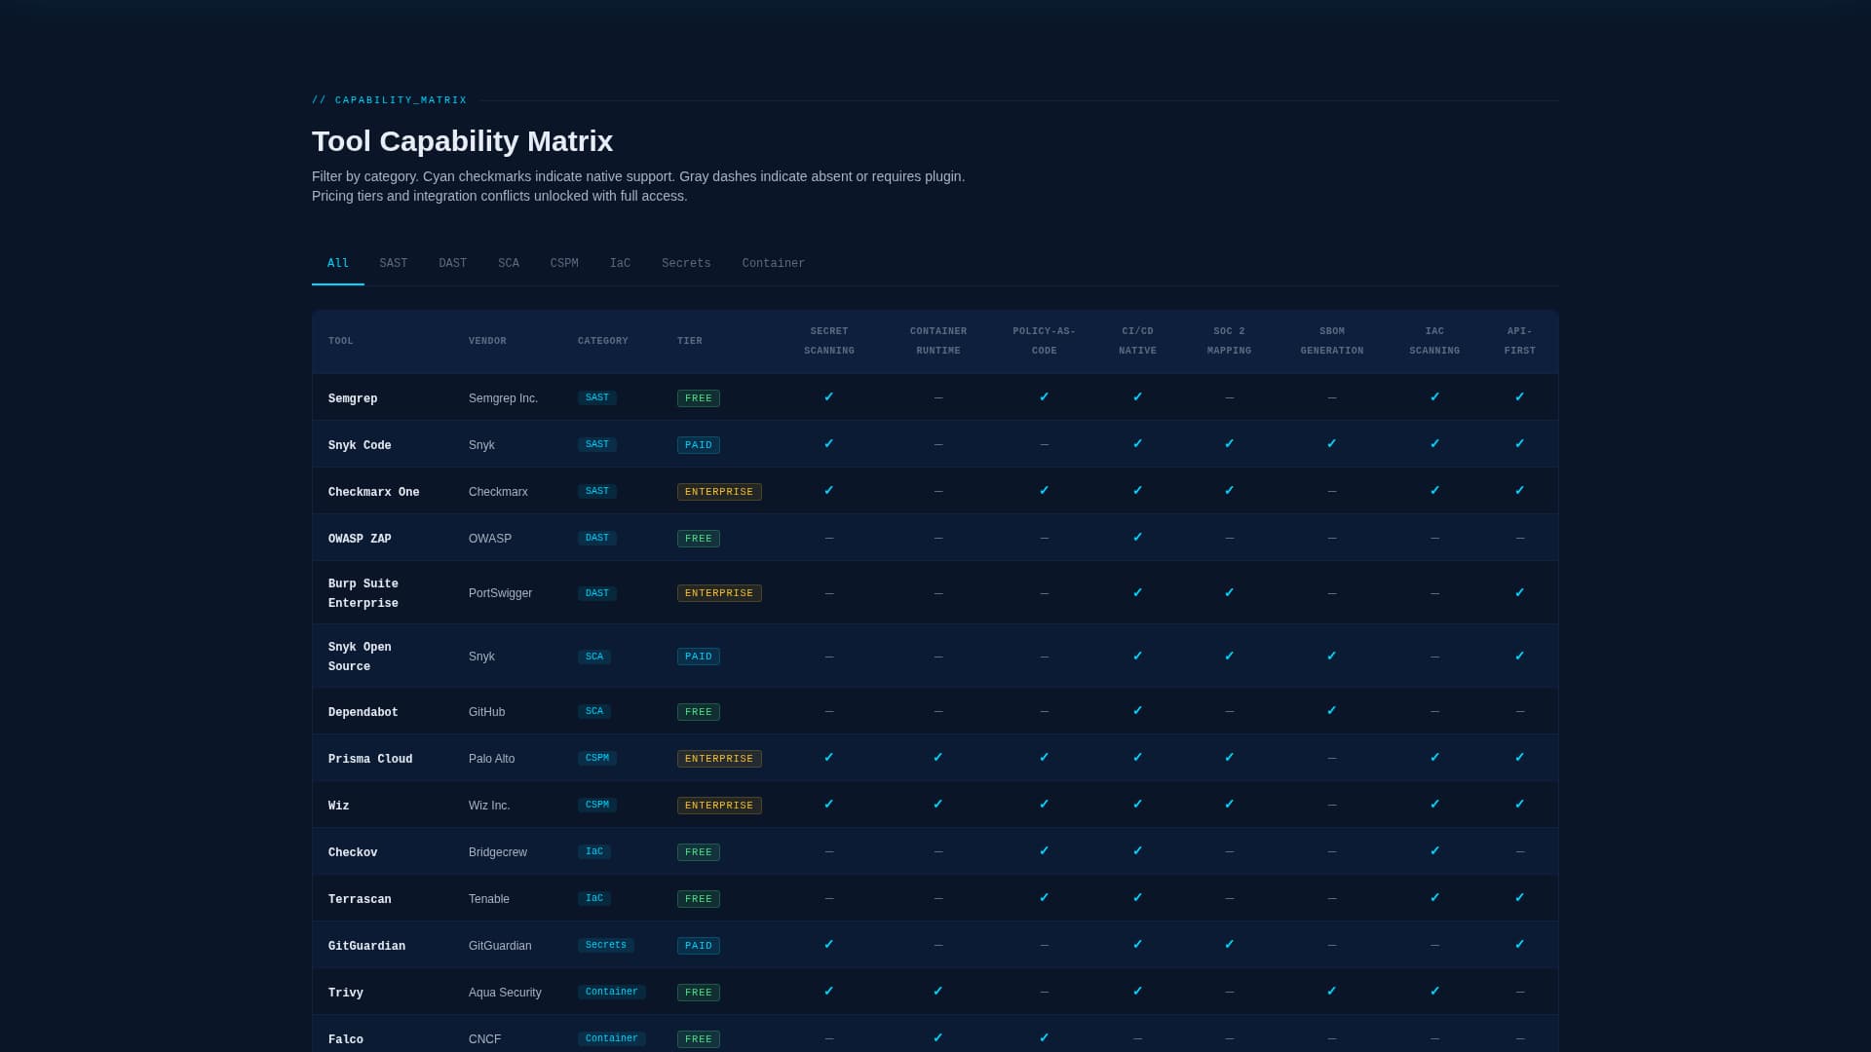The height and width of the screenshot is (1052, 1871).
Task: Click Checkov's Policy-as-Code checkmark
Action: tap(1045, 851)
